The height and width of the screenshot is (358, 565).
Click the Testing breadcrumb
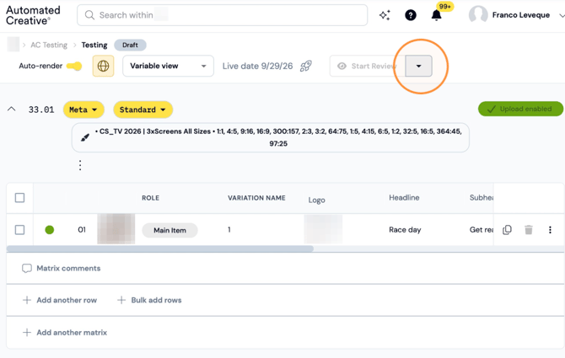(94, 45)
